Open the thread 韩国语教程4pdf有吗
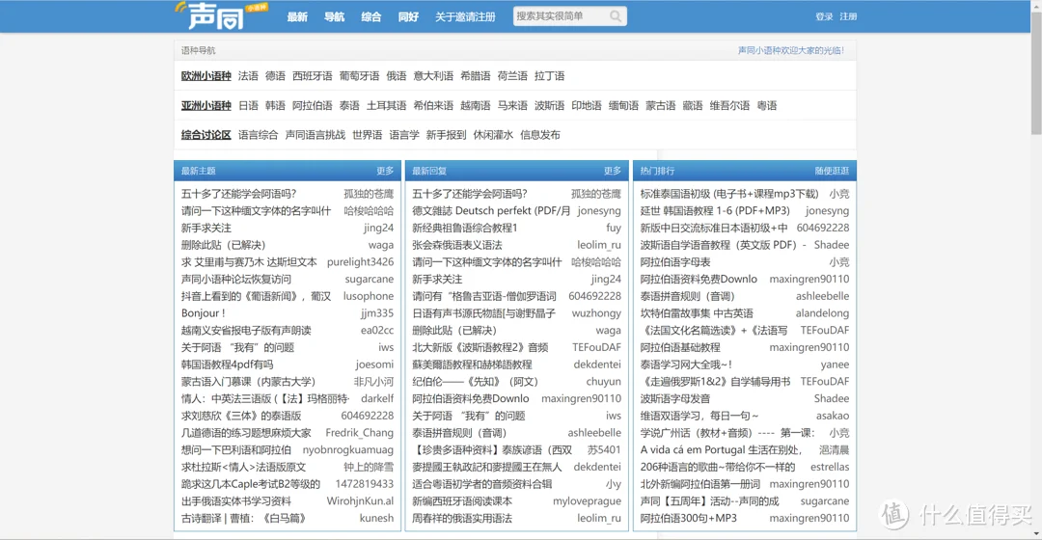This screenshot has width=1042, height=540. pos(228,364)
